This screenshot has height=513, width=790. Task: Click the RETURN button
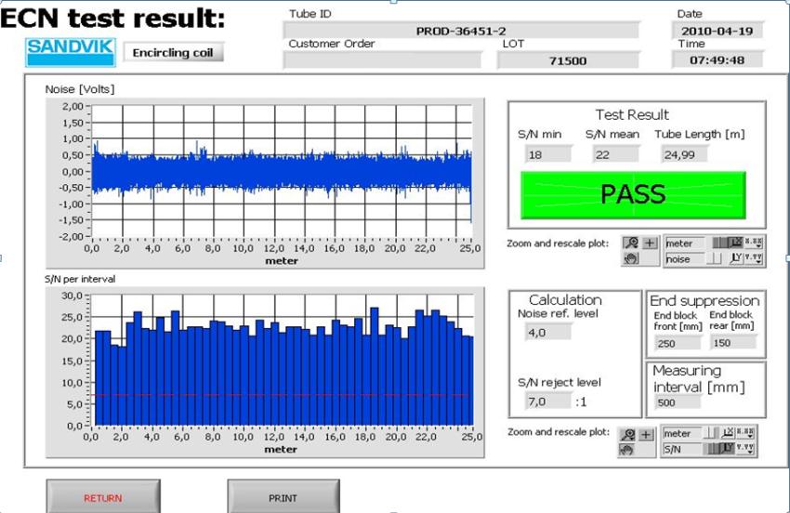[x=103, y=497]
